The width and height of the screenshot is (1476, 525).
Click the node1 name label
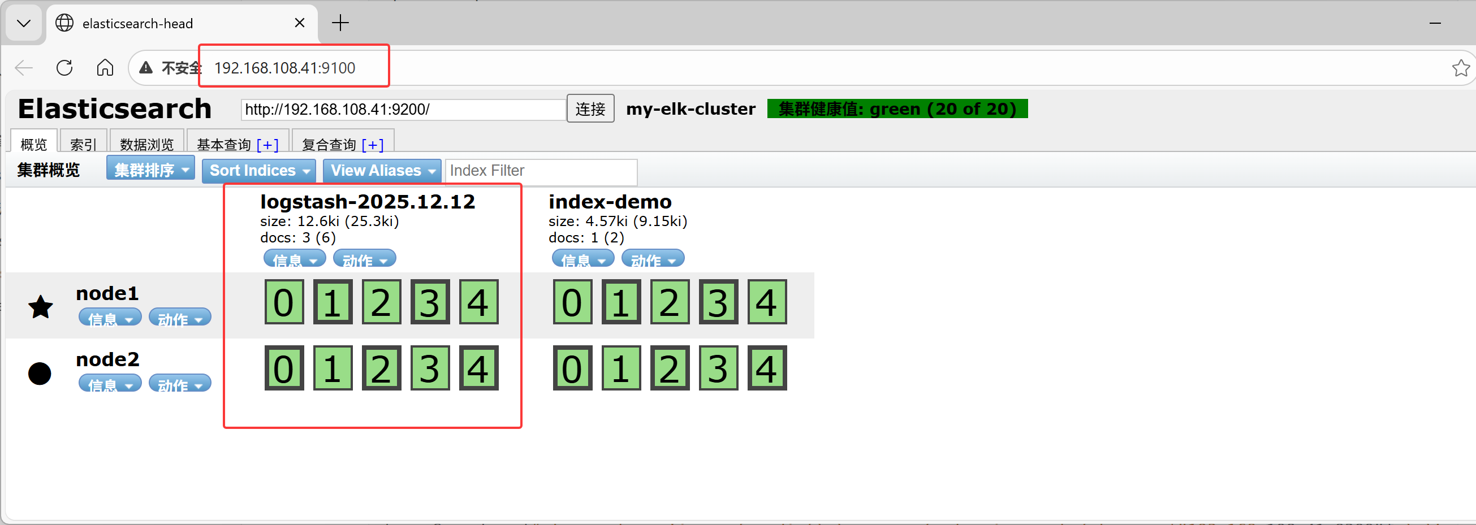[x=107, y=293]
